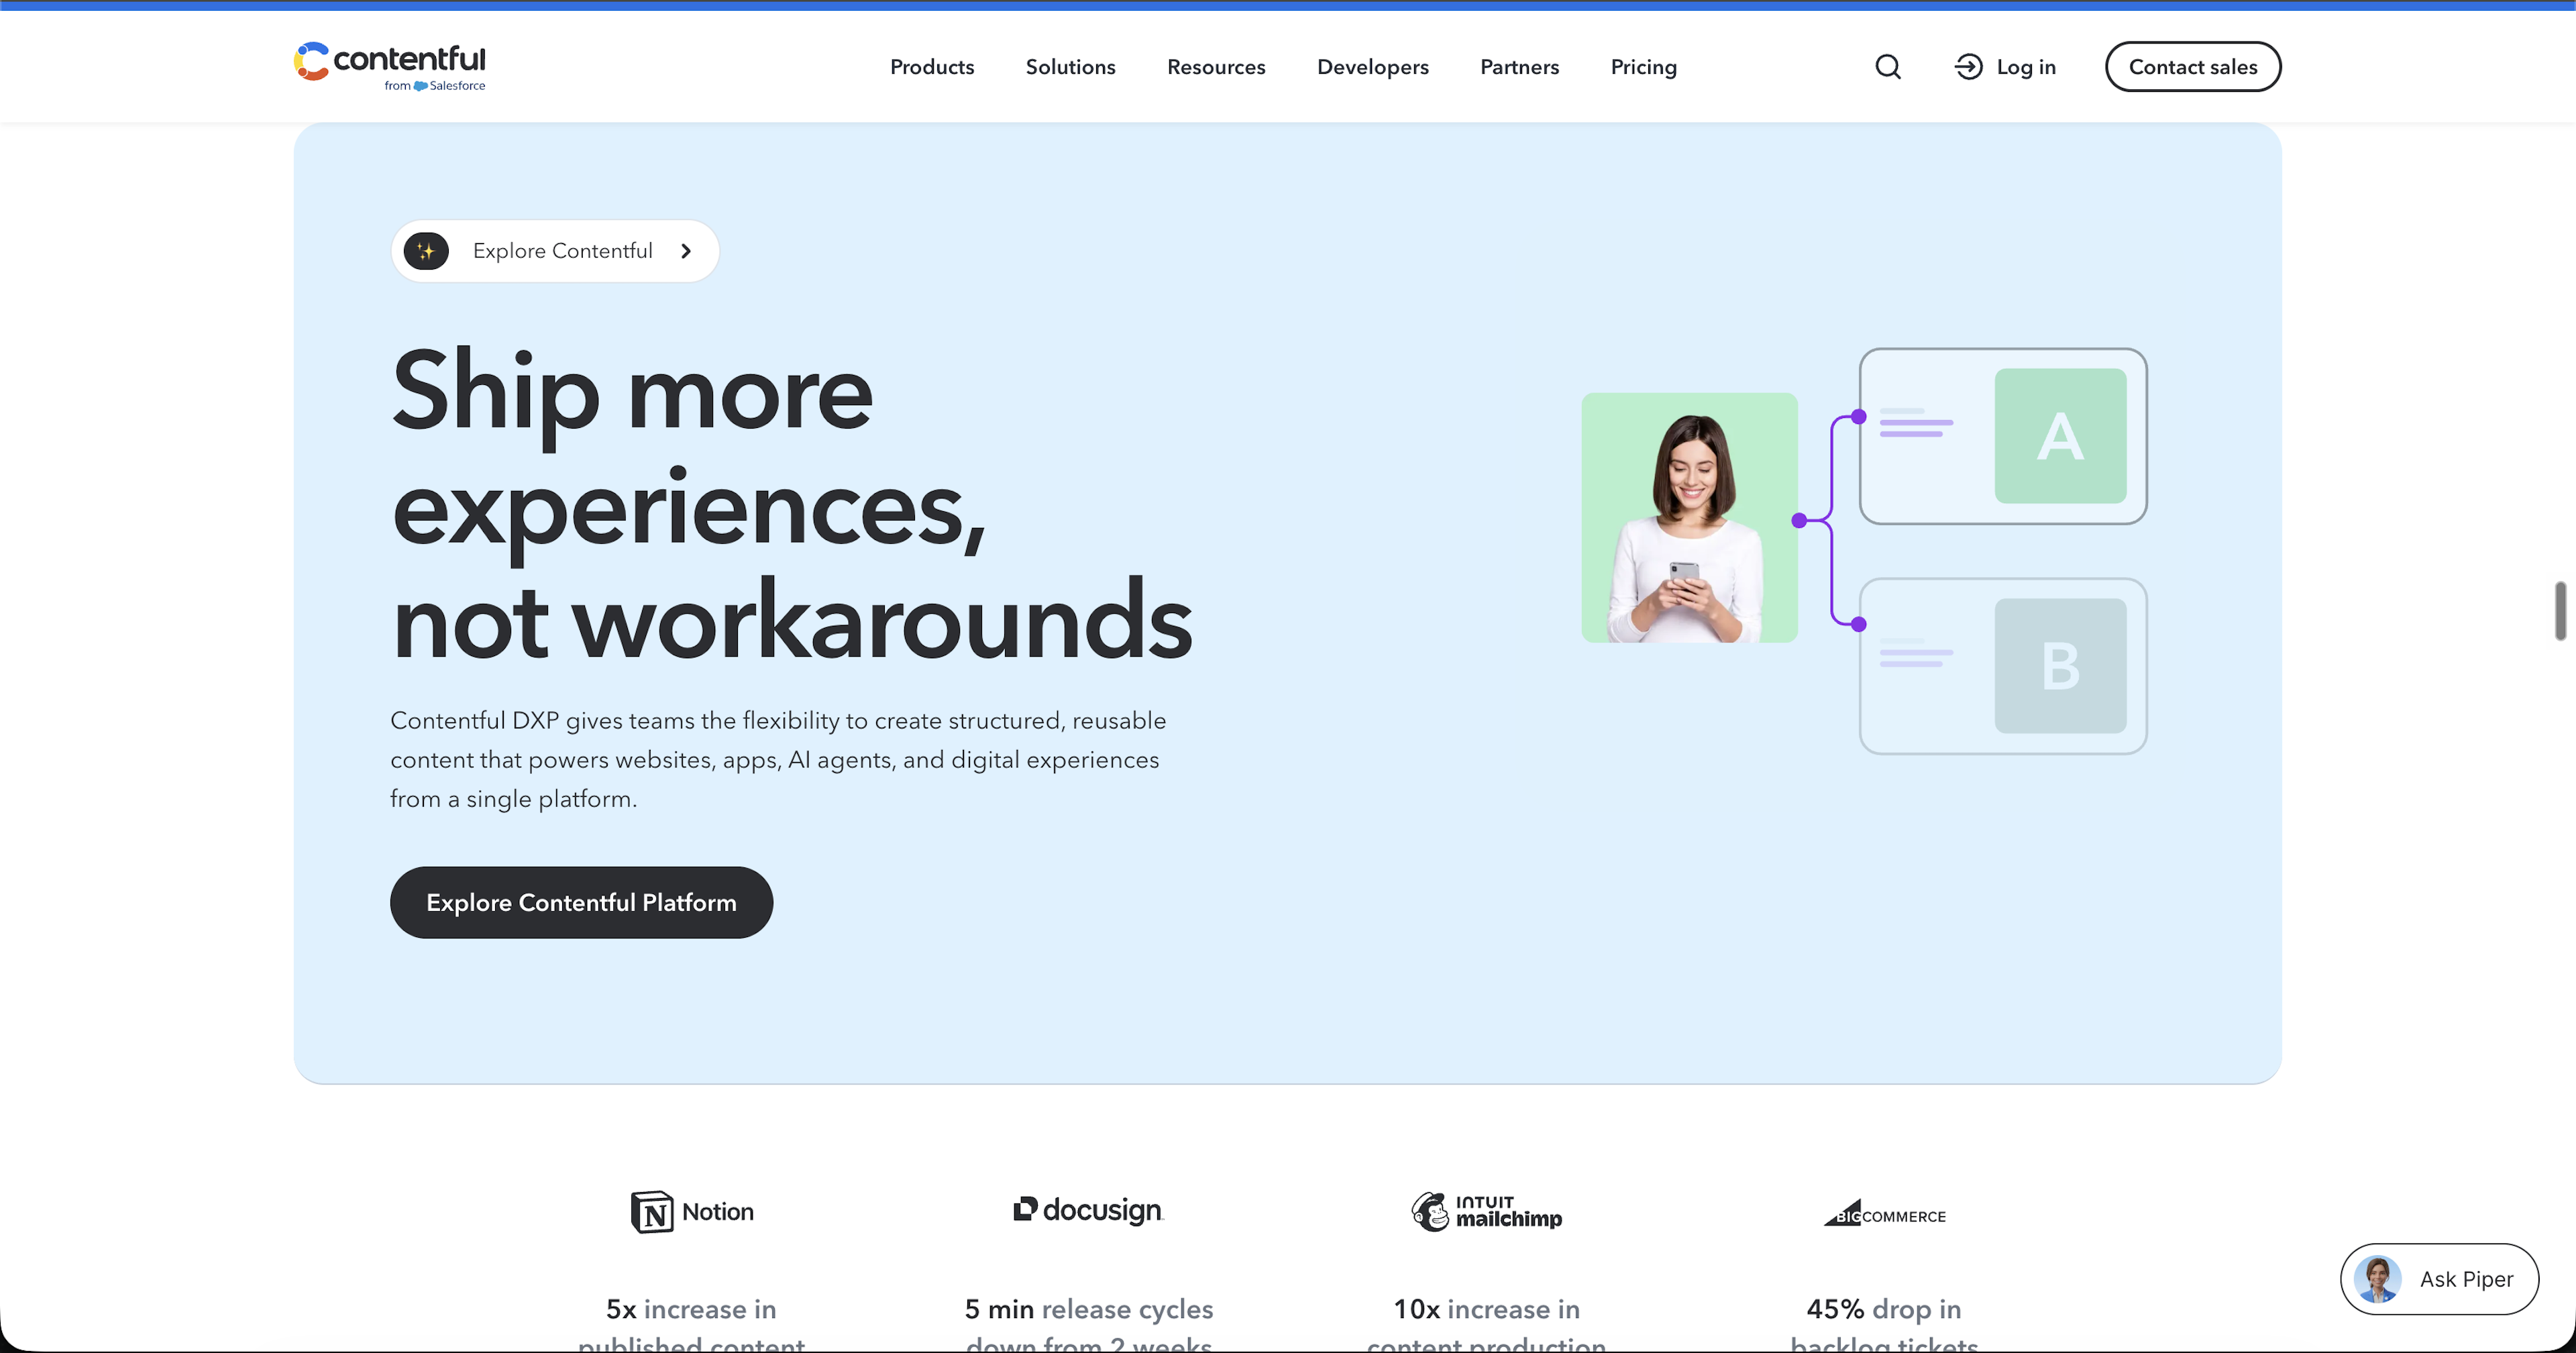
Task: Click the '45% drop in' stat text
Action: pos(1884,1309)
